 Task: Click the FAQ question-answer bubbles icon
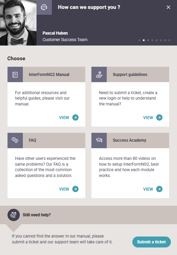pyautogui.click(x=15, y=140)
